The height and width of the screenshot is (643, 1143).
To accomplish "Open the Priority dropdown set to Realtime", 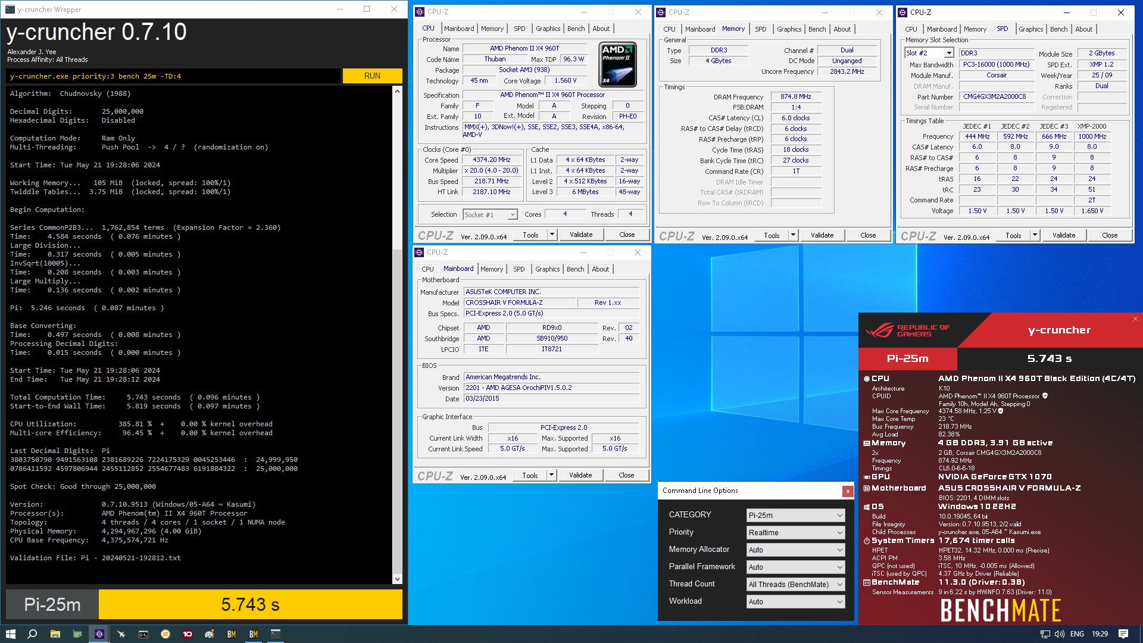I will (x=795, y=533).
